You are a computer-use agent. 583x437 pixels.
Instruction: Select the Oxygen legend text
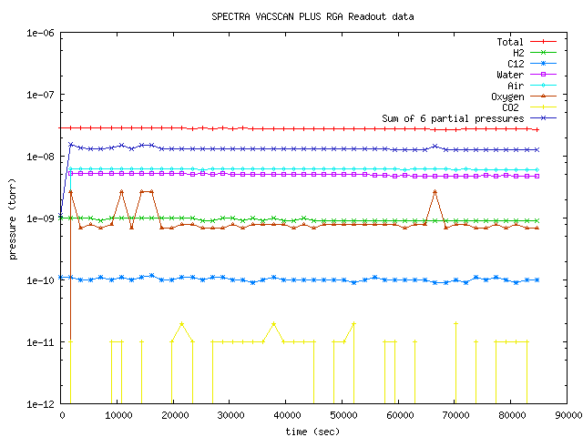506,97
